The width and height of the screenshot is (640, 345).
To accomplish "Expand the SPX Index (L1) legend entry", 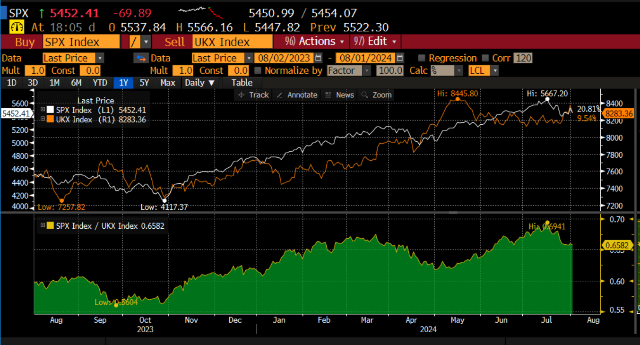I will click(x=43, y=110).
